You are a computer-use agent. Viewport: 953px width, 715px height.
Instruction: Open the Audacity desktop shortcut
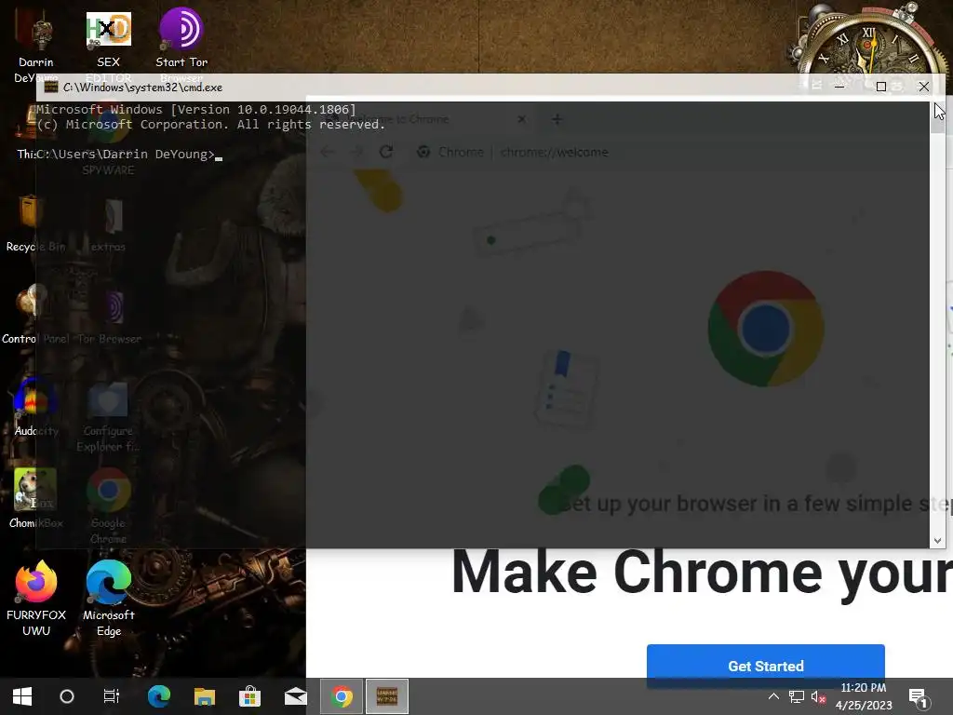click(x=36, y=406)
